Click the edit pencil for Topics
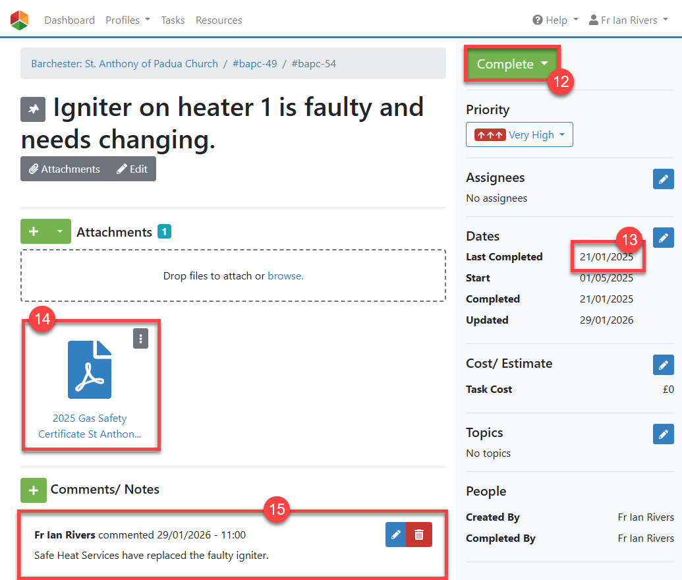This screenshot has height=580, width=682. [x=663, y=434]
